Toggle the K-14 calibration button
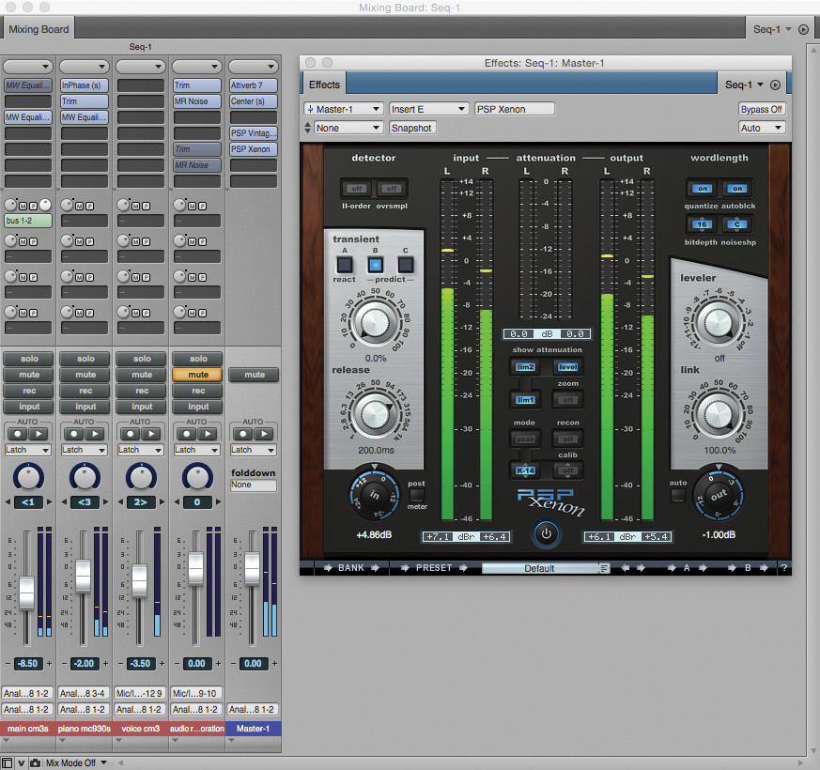The image size is (820, 770). [524, 470]
